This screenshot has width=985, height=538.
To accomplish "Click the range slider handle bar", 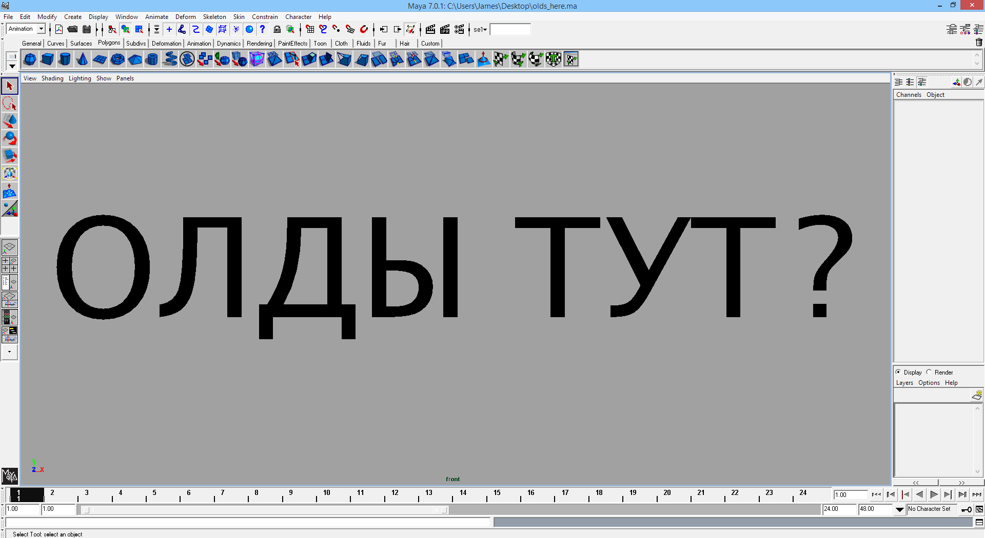I will click(264, 510).
